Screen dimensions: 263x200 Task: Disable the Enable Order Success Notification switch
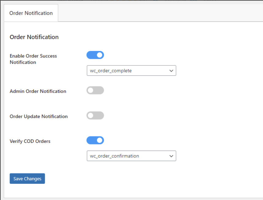(x=95, y=55)
